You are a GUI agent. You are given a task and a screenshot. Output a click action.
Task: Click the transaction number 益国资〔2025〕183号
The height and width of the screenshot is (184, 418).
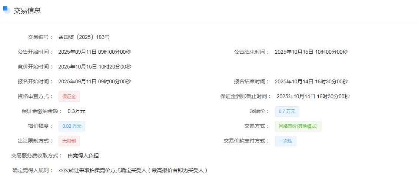pos(84,37)
